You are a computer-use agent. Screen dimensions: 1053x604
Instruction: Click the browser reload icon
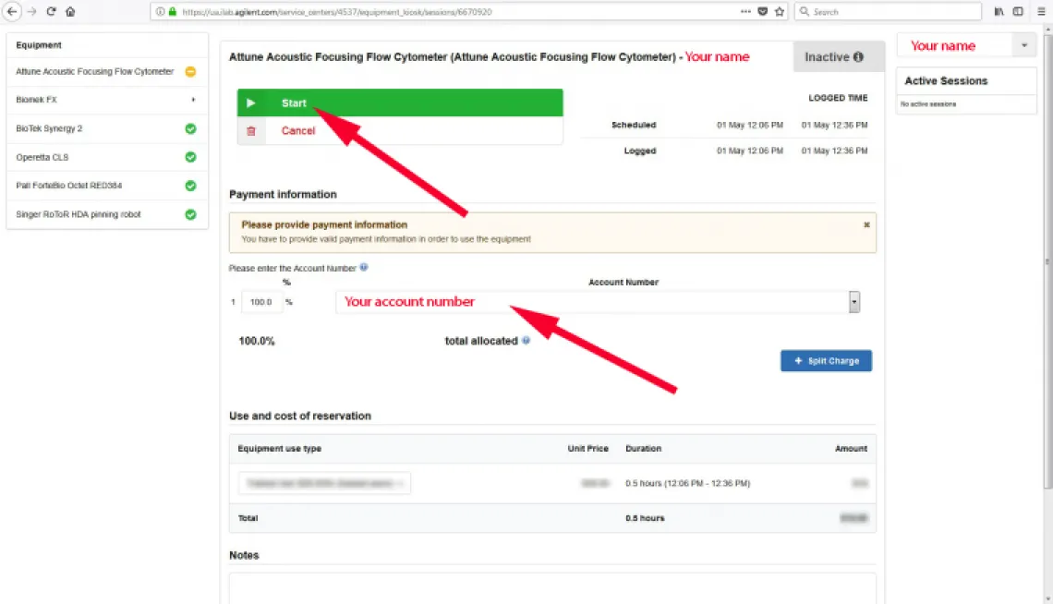51,12
